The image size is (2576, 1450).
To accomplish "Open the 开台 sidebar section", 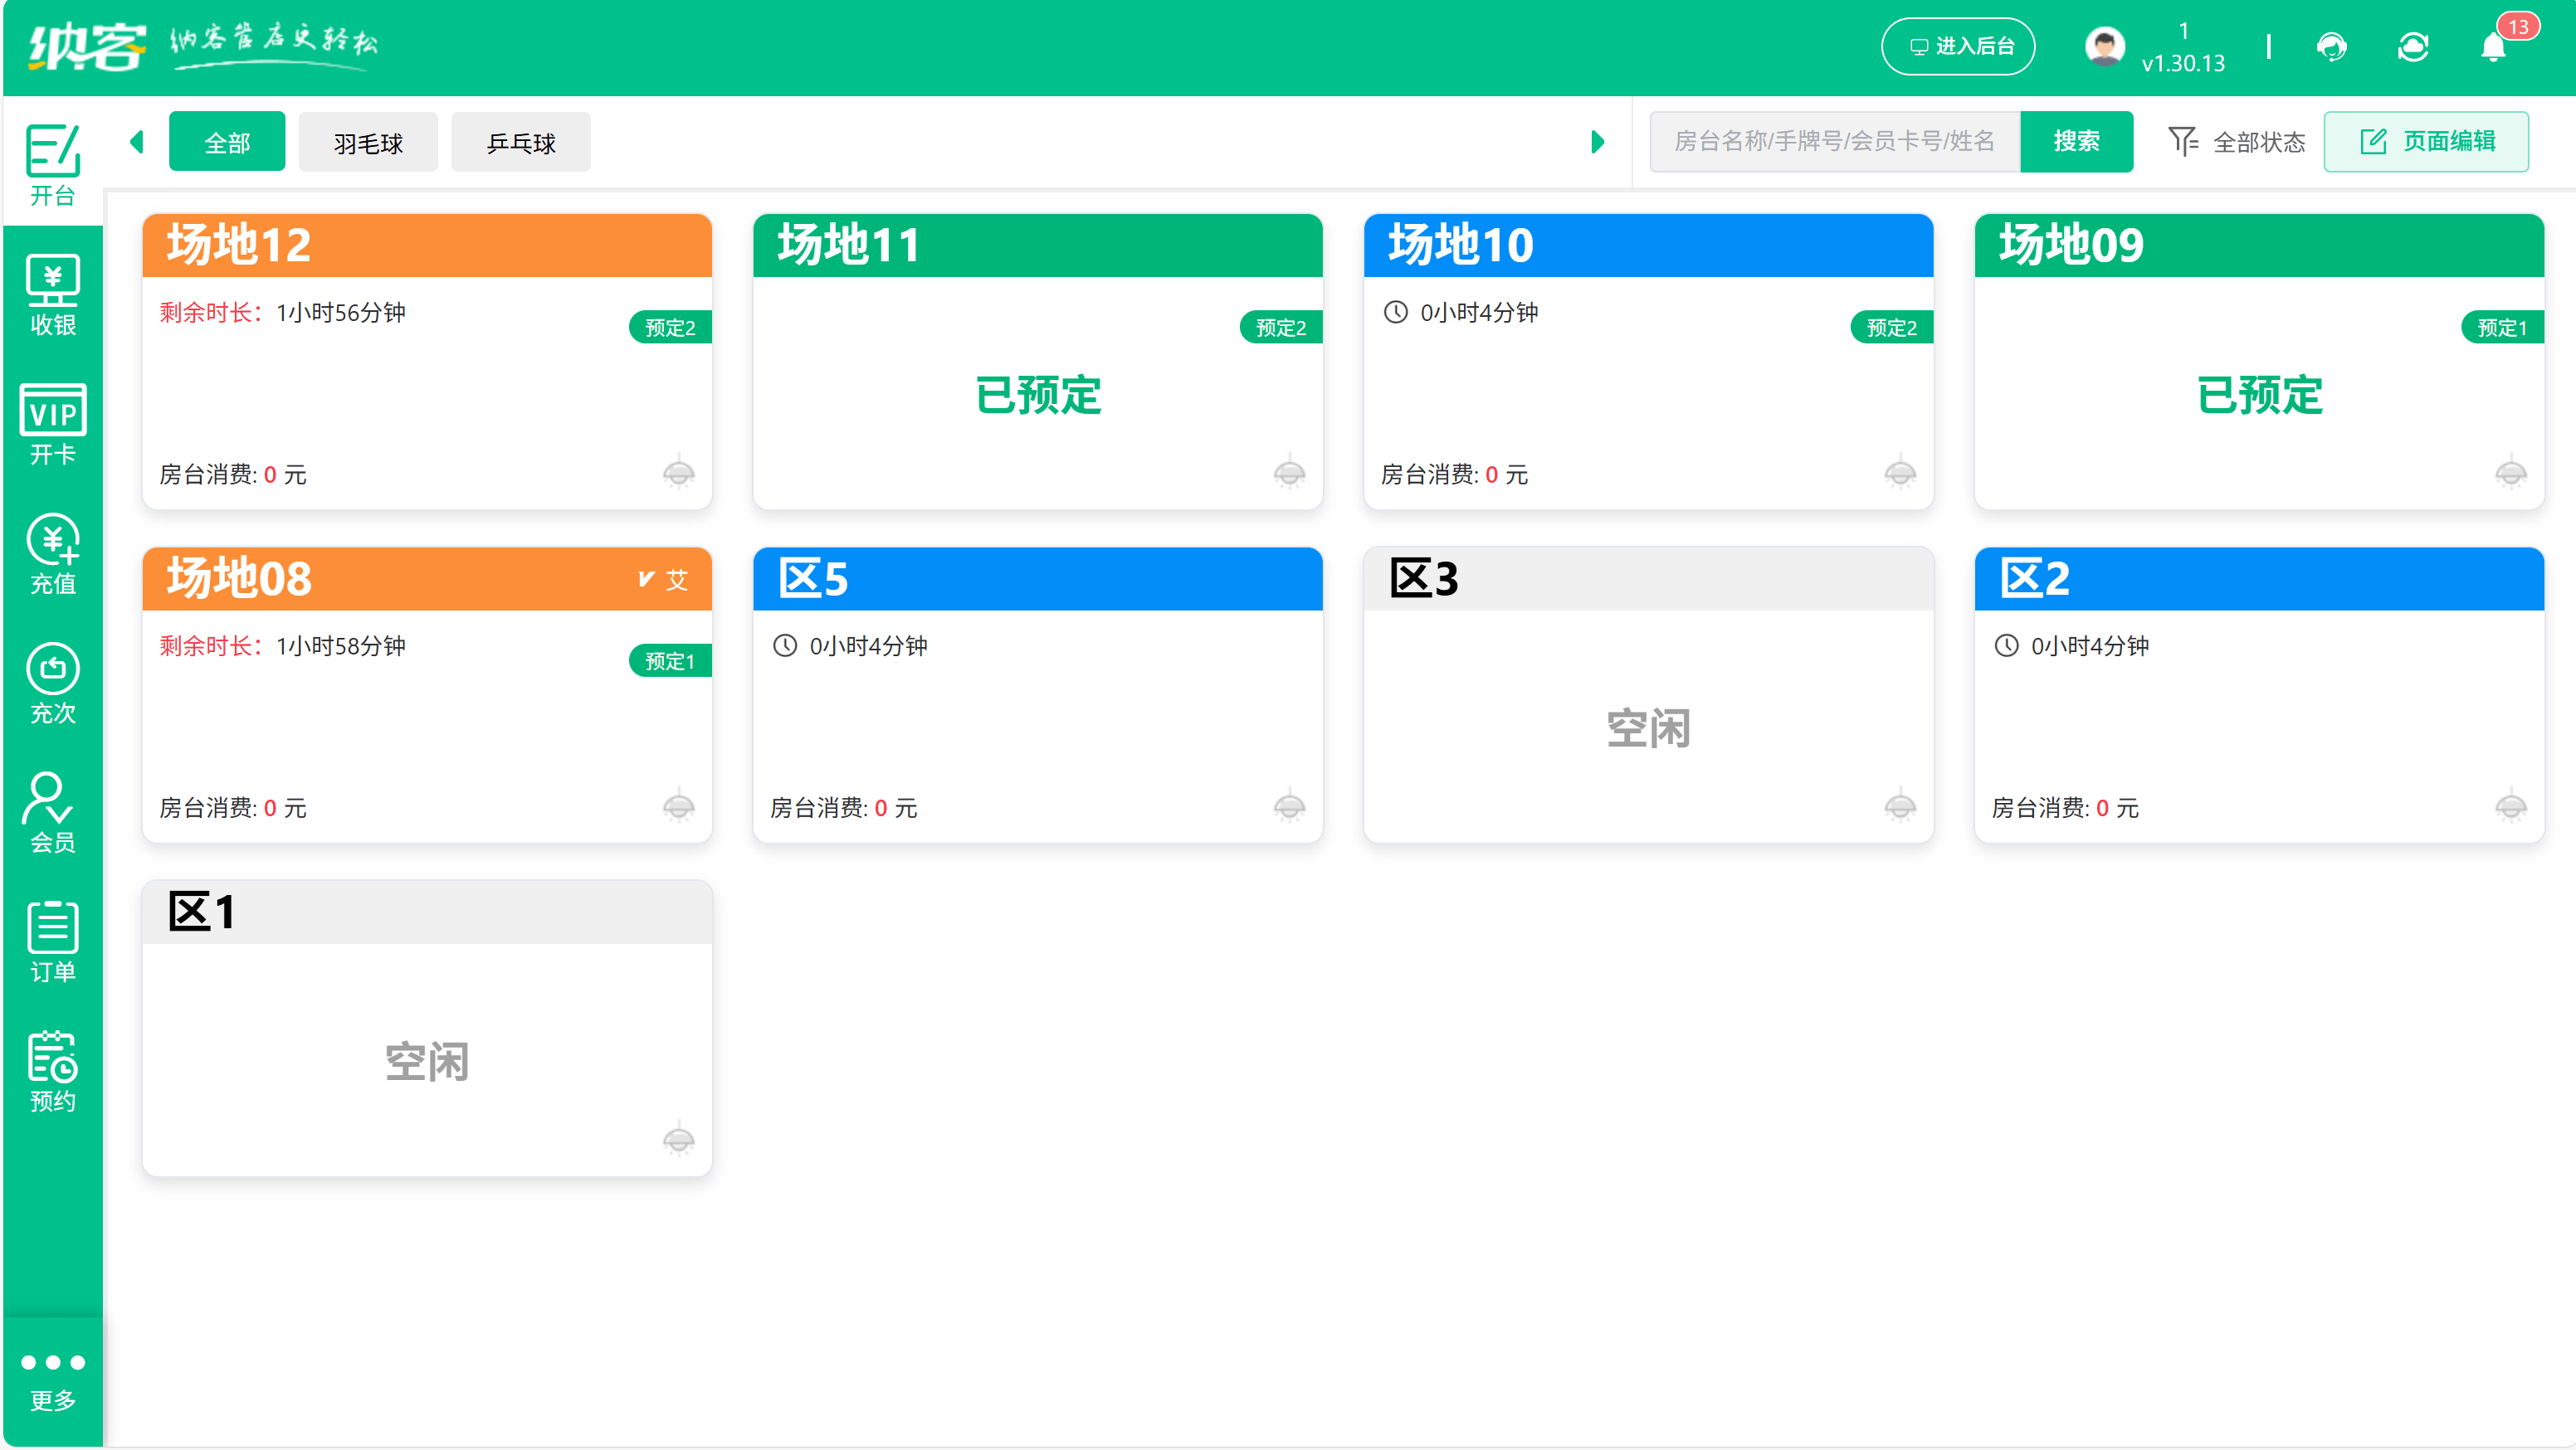I will (x=53, y=163).
